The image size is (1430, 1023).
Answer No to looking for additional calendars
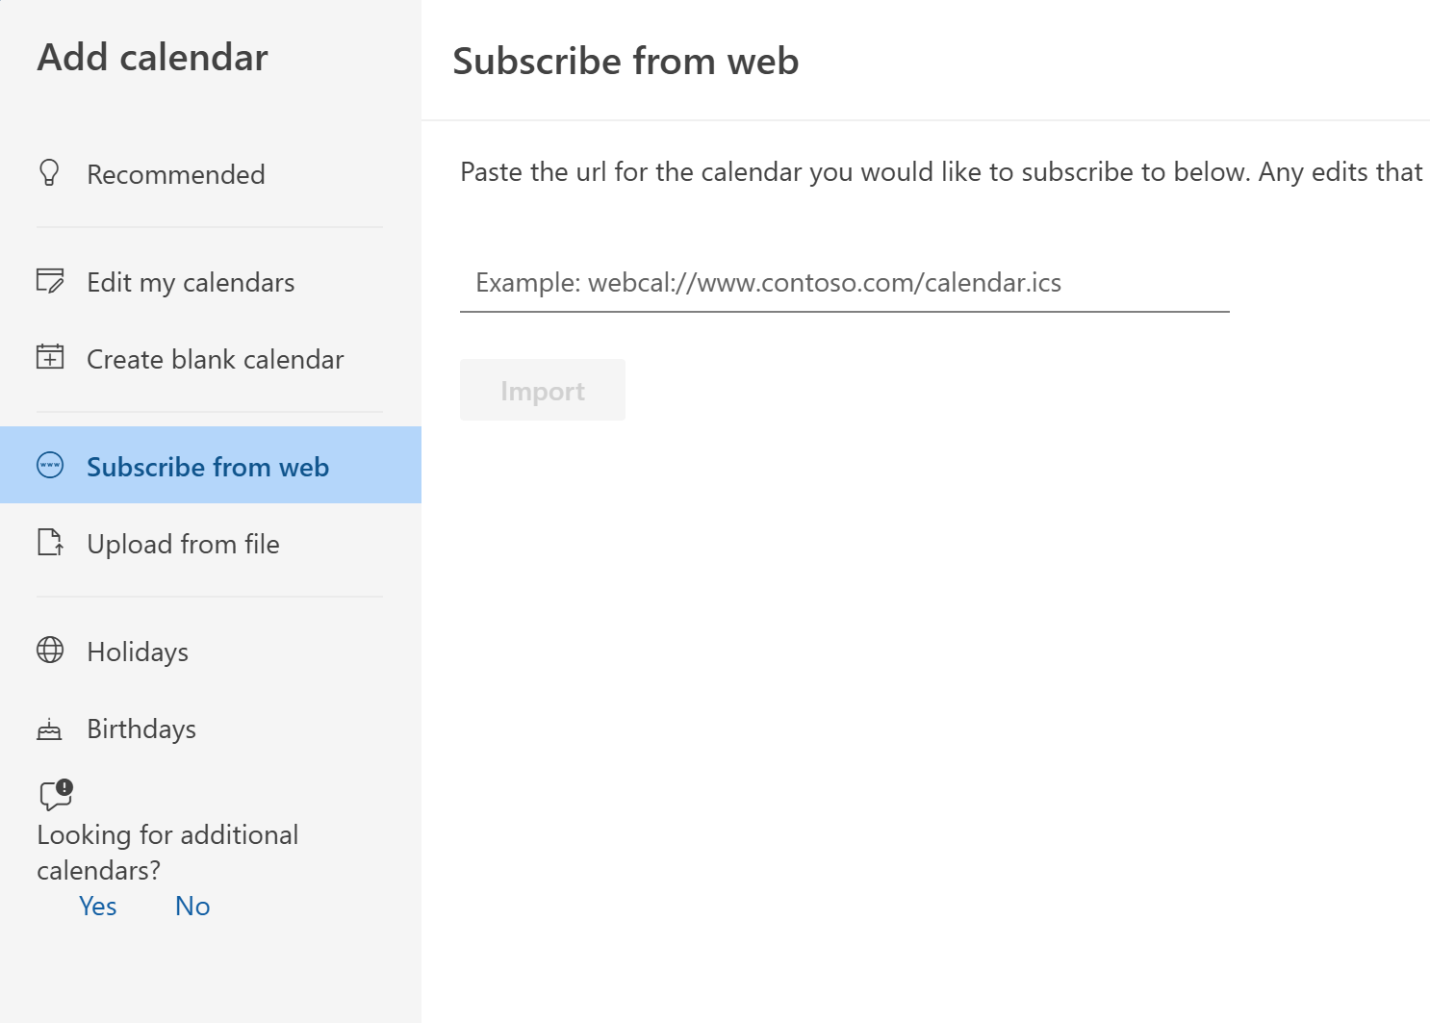[x=192, y=906]
